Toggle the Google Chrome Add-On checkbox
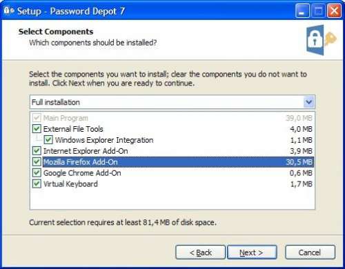The width and height of the screenshot is (345, 269). click(37, 172)
